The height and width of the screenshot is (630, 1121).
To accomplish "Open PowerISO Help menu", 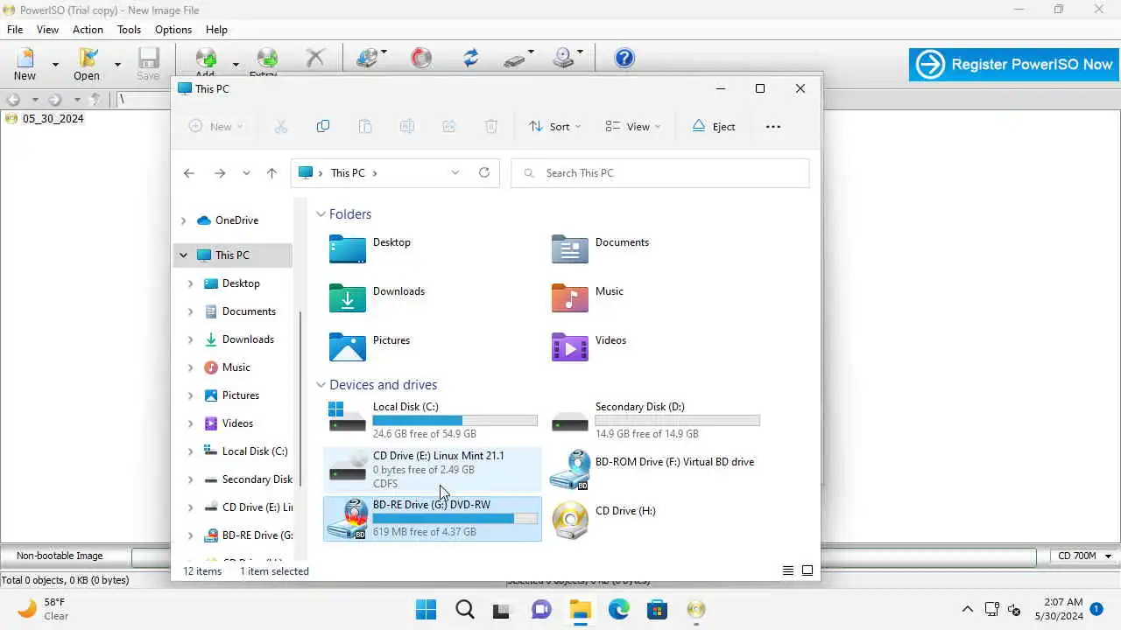I will pyautogui.click(x=216, y=30).
